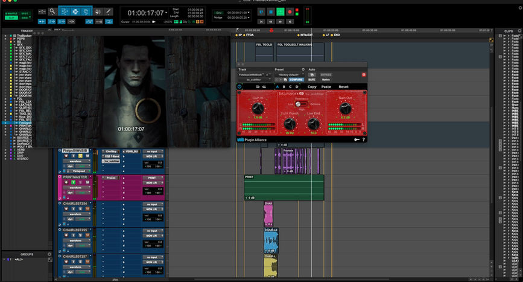Click the Gain Out knob
Screen dimensions: 523x282
coord(345,108)
